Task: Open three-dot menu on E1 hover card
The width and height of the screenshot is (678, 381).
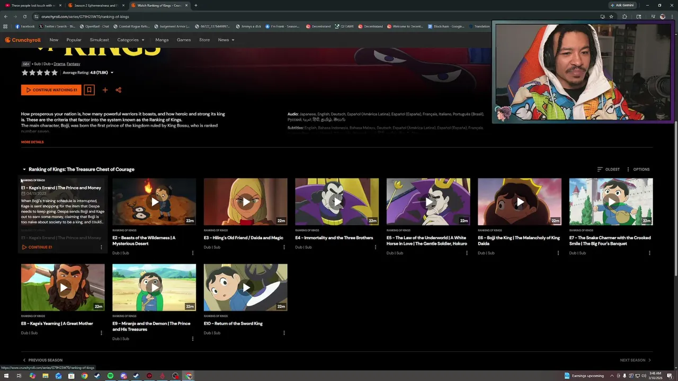Action: point(101,247)
